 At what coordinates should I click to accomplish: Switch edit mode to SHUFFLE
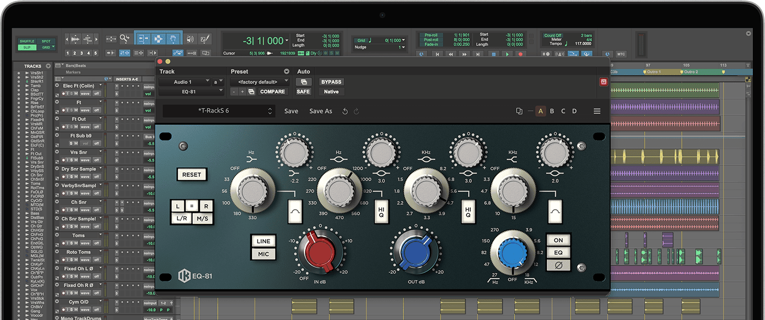pos(27,41)
